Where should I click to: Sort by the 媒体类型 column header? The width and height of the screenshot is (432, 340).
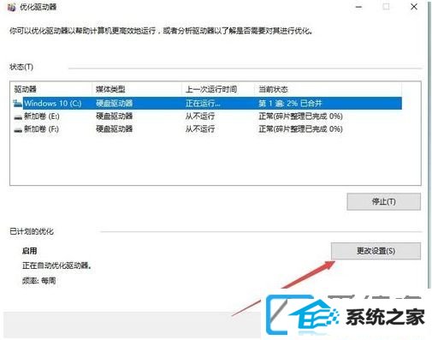click(x=110, y=89)
